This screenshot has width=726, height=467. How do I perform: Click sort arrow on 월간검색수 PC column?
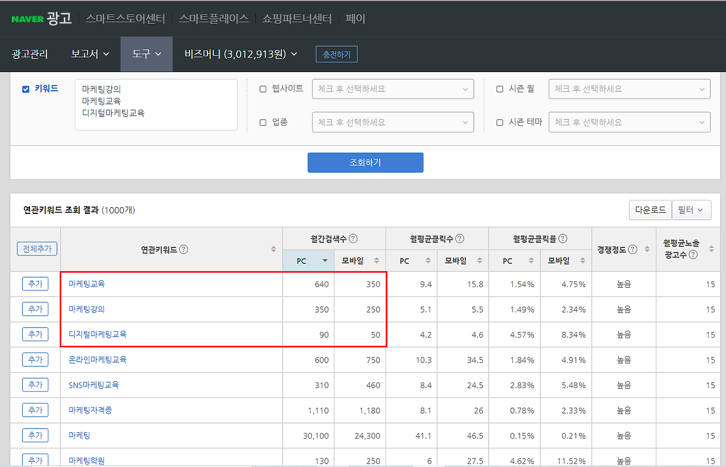[325, 261]
